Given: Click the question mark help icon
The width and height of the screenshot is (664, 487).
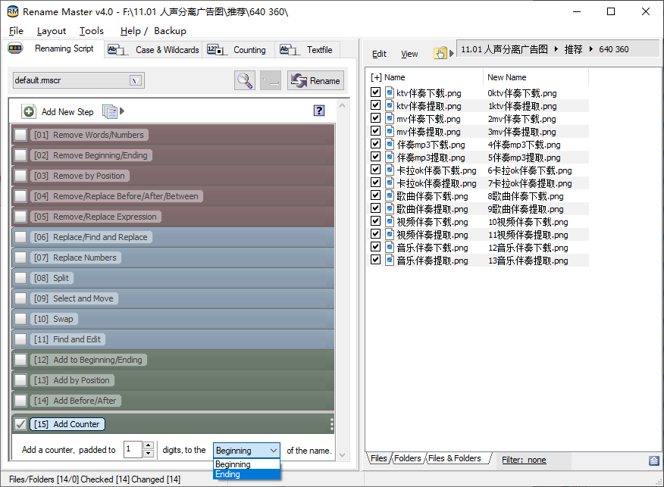Looking at the screenshot, I should coord(319,111).
